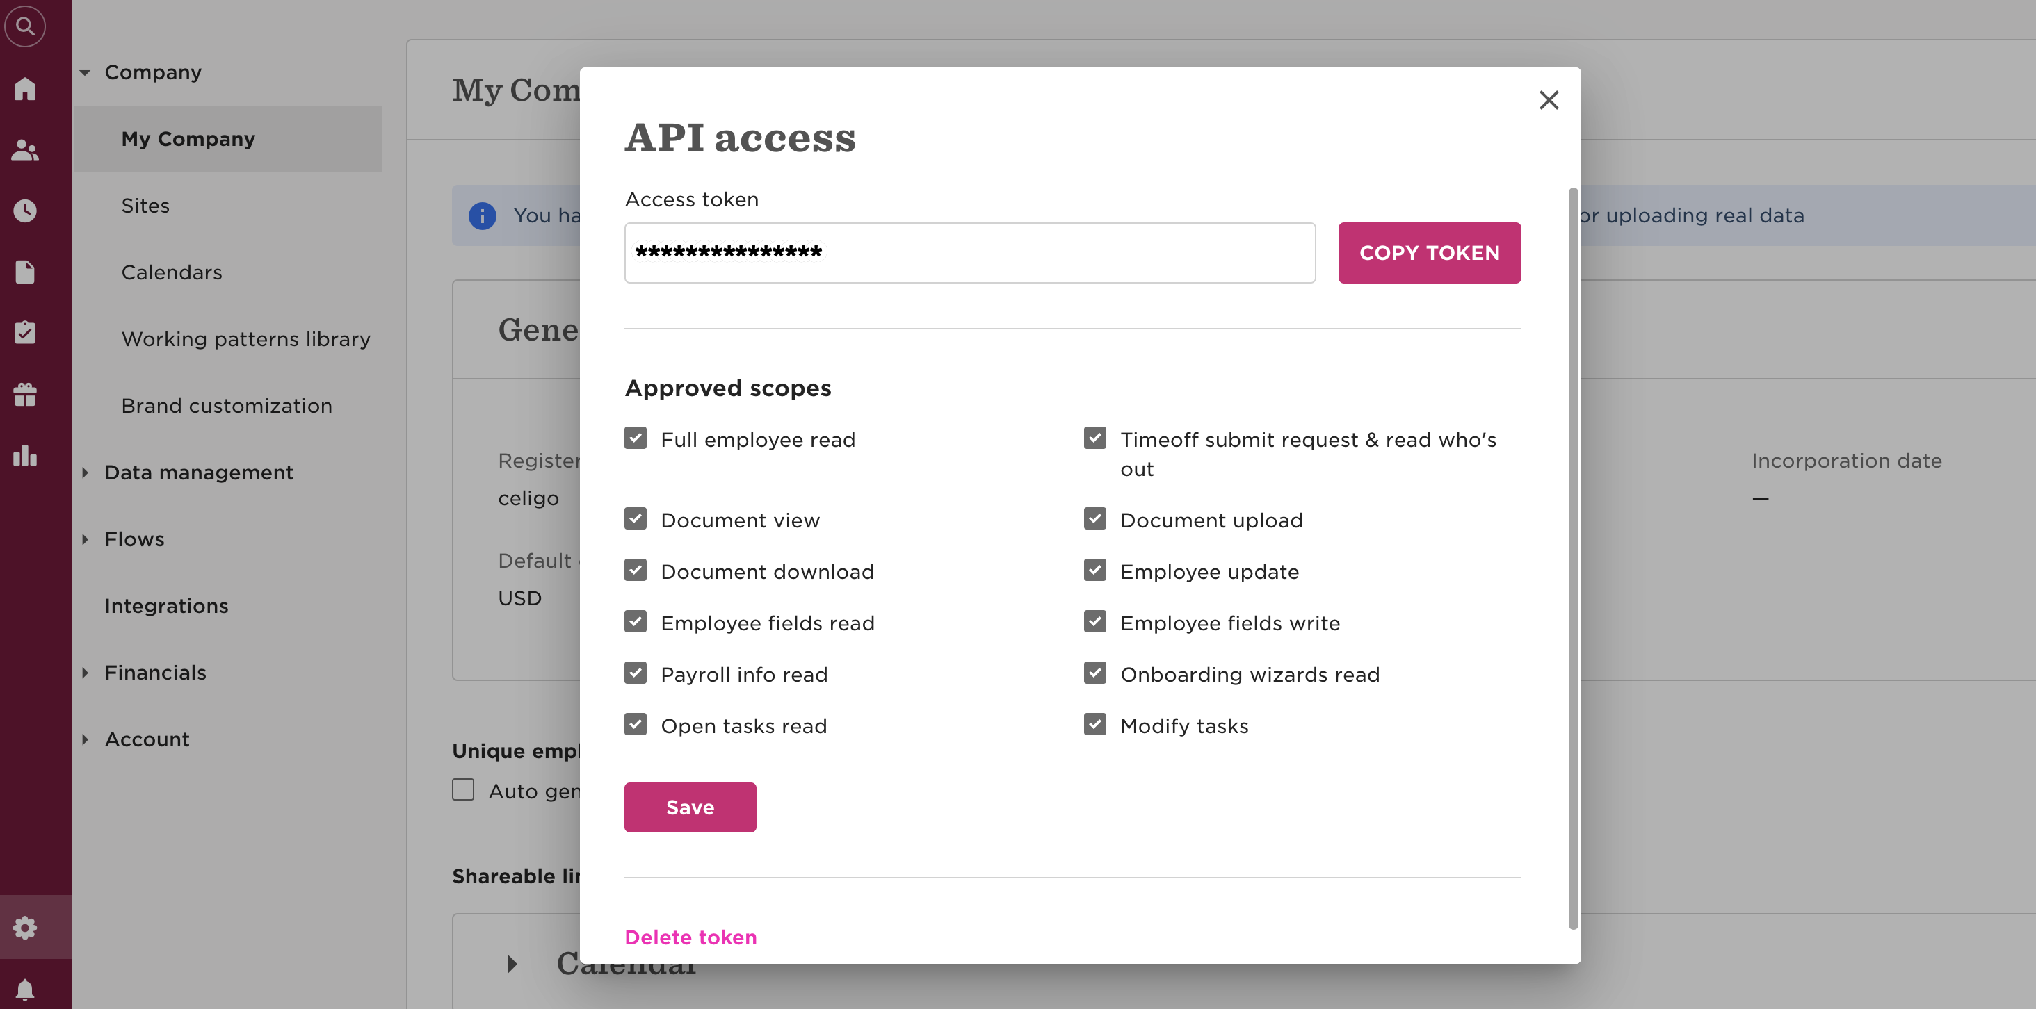Toggle Onboarding wizards read scope

[x=1094, y=673]
